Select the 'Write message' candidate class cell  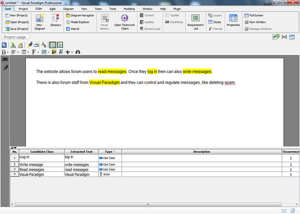tap(42, 165)
